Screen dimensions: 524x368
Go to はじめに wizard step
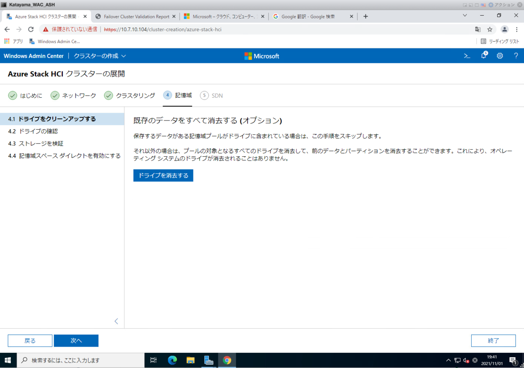25,96
